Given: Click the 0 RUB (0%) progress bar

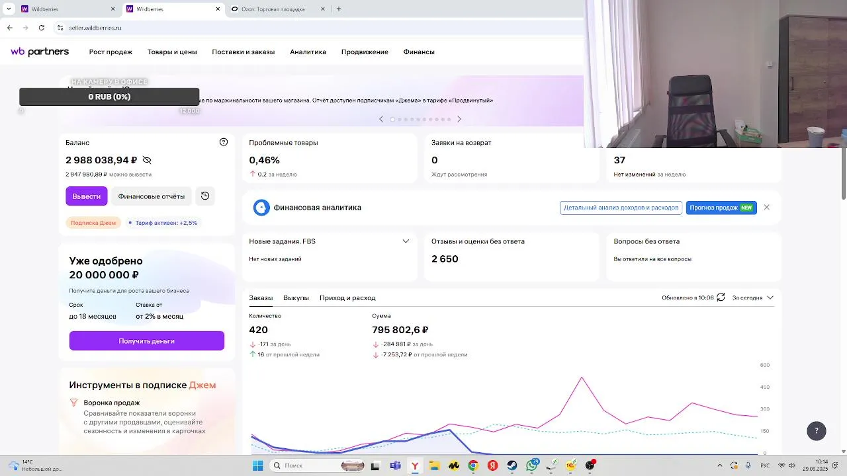Looking at the screenshot, I should point(109,97).
